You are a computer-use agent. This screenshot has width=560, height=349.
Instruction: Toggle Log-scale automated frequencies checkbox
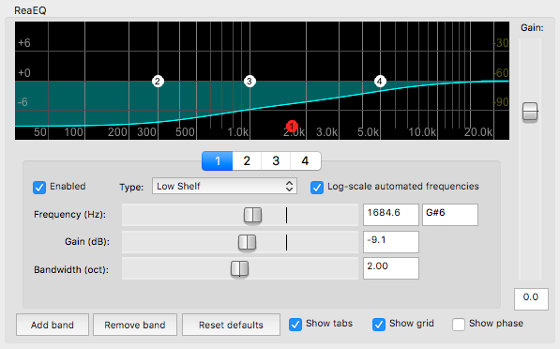[x=317, y=188]
